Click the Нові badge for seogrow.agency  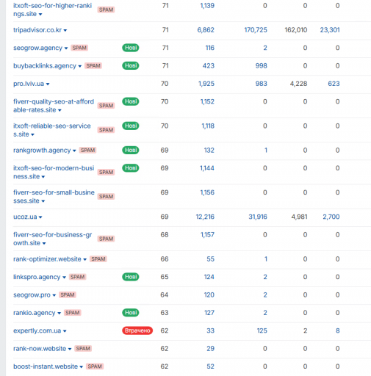click(x=131, y=48)
